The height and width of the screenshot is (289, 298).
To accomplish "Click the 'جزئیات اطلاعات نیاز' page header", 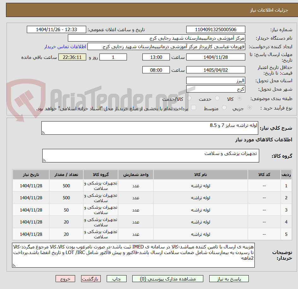I will click(269, 10).
